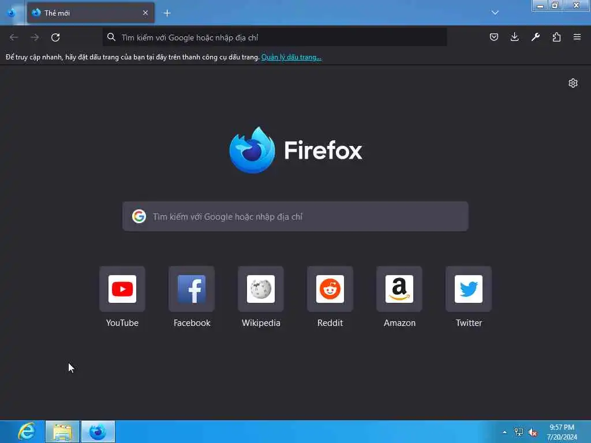Open the Amazon shortcut tile
591x443 pixels.
click(x=399, y=289)
